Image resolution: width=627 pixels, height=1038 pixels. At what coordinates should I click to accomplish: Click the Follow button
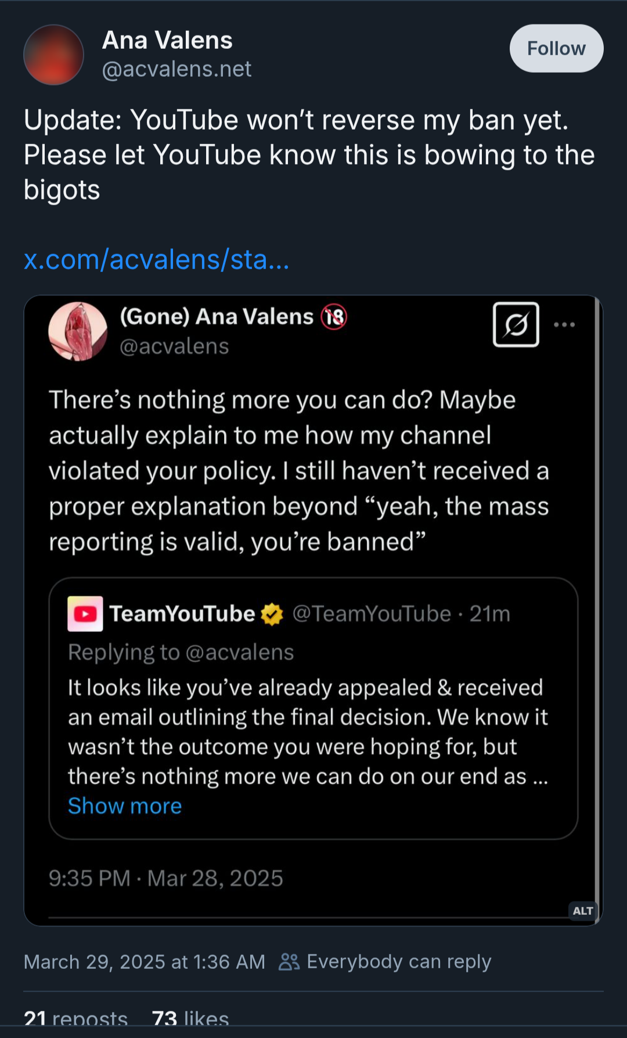556,48
